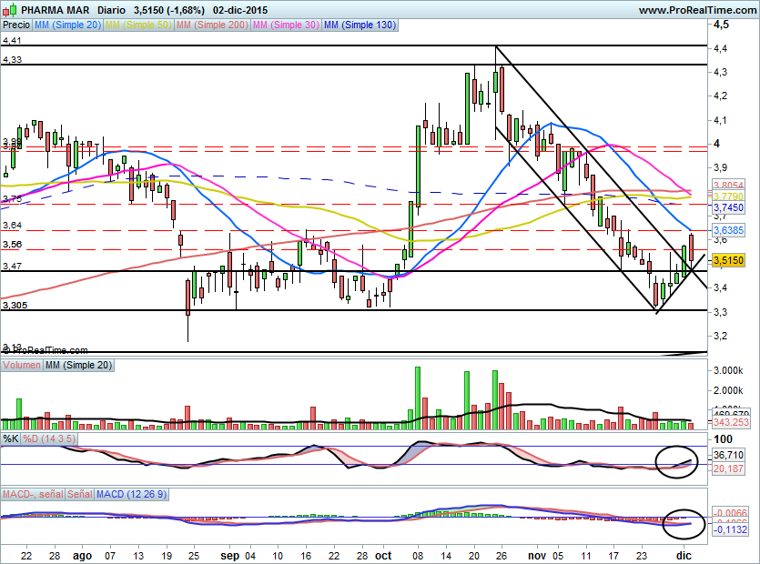Click the 4,41 resistance level label
760x564 pixels.
[12, 41]
